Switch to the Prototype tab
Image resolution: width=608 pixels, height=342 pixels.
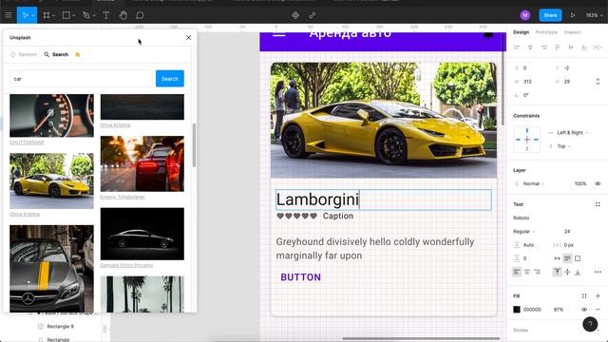546,32
